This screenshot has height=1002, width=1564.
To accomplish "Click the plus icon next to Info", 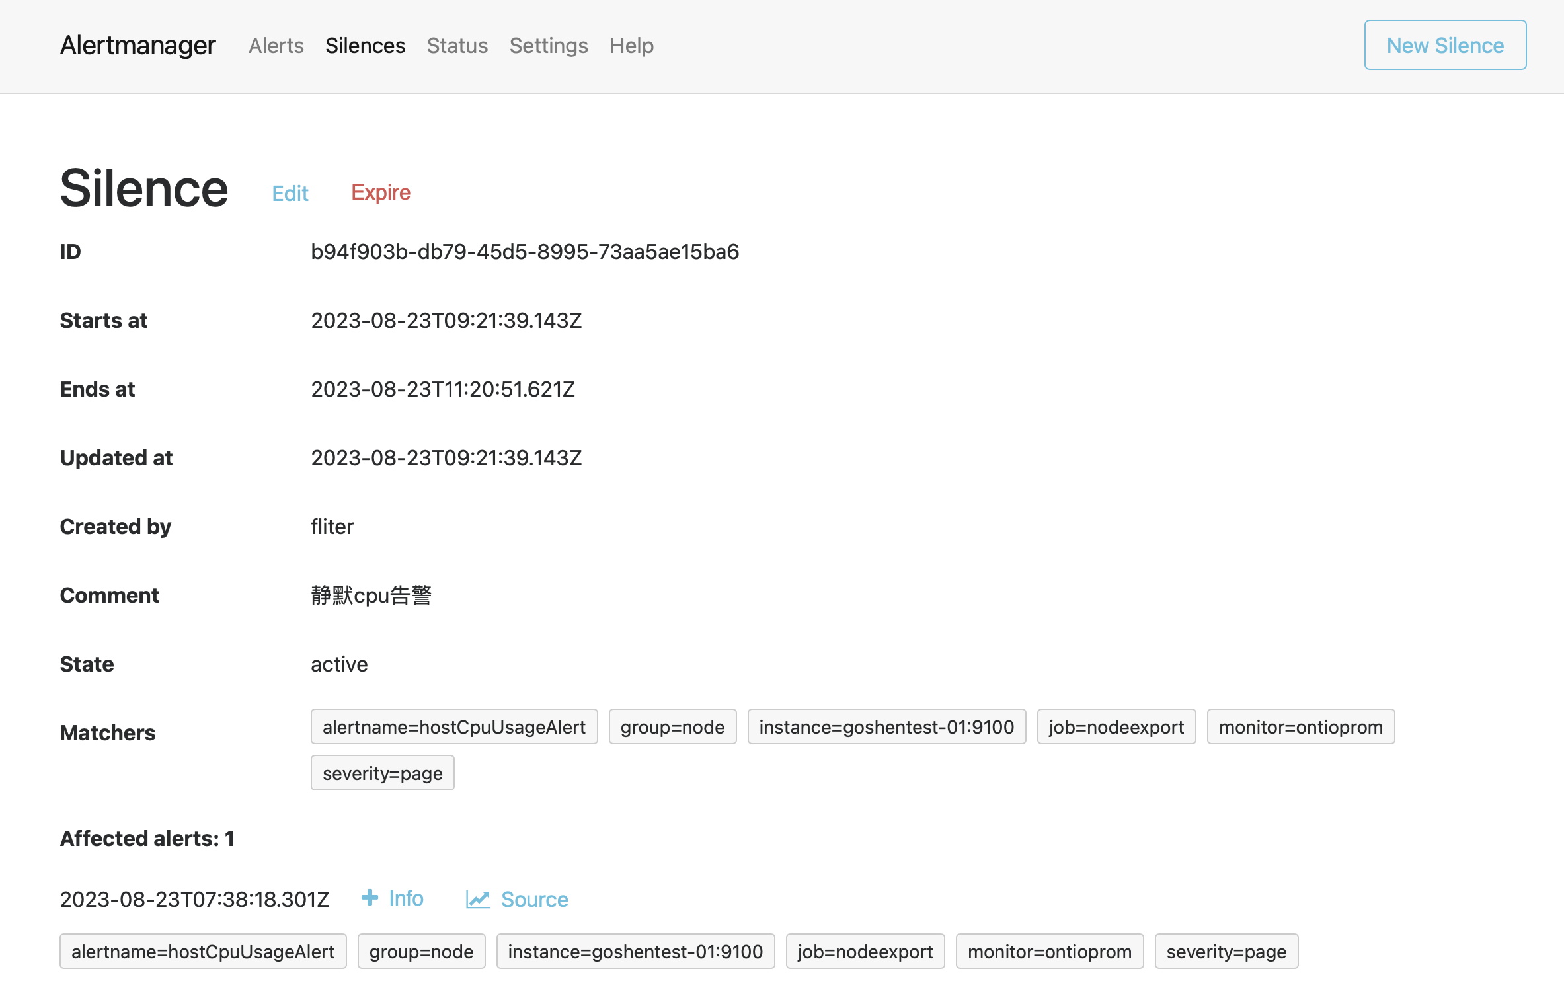I will 370,898.
